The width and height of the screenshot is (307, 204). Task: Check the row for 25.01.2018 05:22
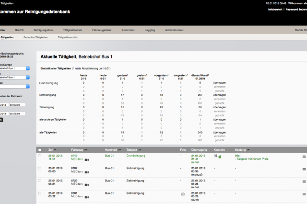tap(40, 193)
